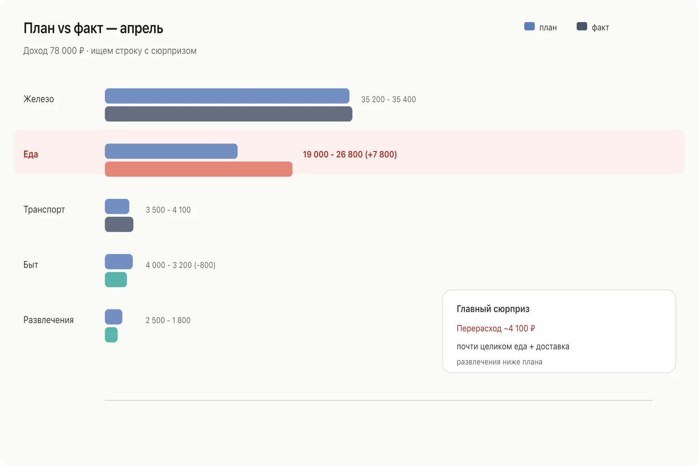Select the red Еда actual bar

point(198,169)
